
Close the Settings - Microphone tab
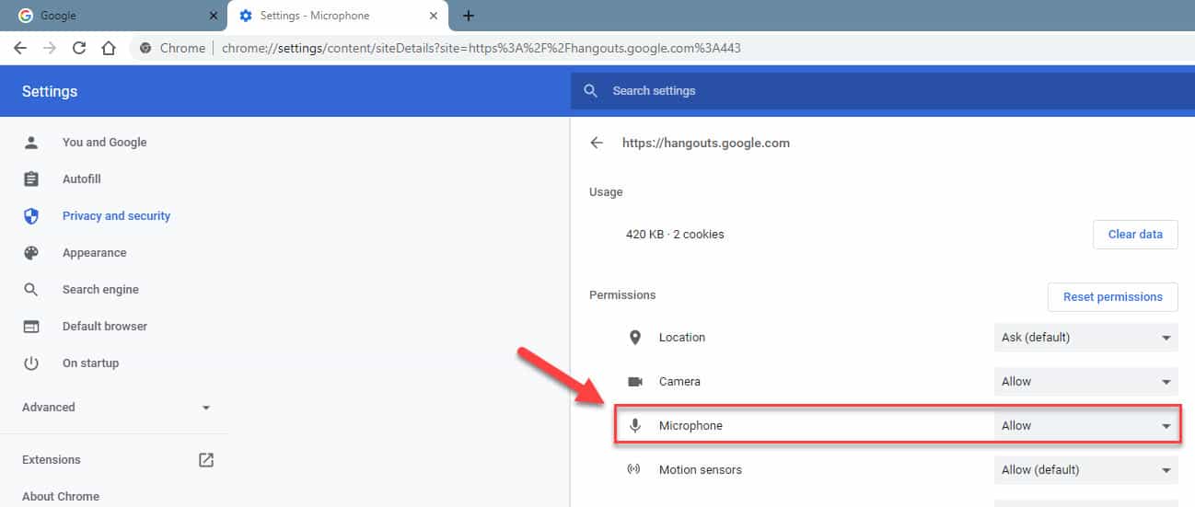click(434, 16)
